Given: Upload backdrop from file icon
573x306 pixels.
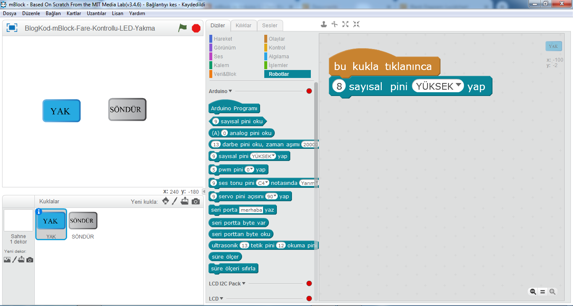Looking at the screenshot, I should pyautogui.click(x=21, y=259).
